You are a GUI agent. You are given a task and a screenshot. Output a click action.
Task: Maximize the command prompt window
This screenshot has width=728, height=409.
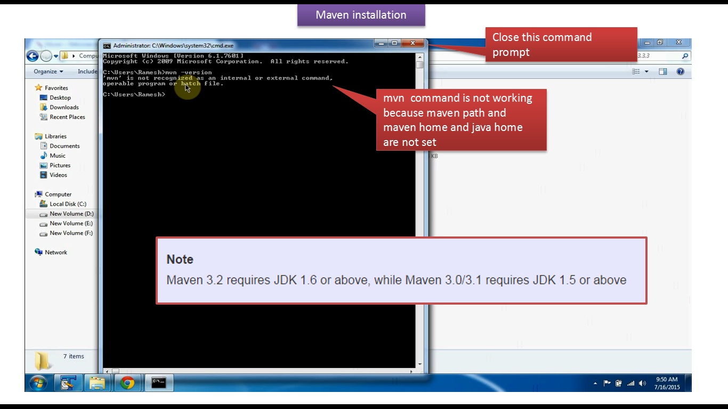tap(394, 43)
